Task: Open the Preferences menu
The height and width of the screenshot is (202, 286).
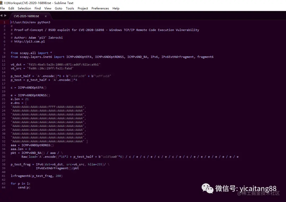Action: (x=100, y=8)
